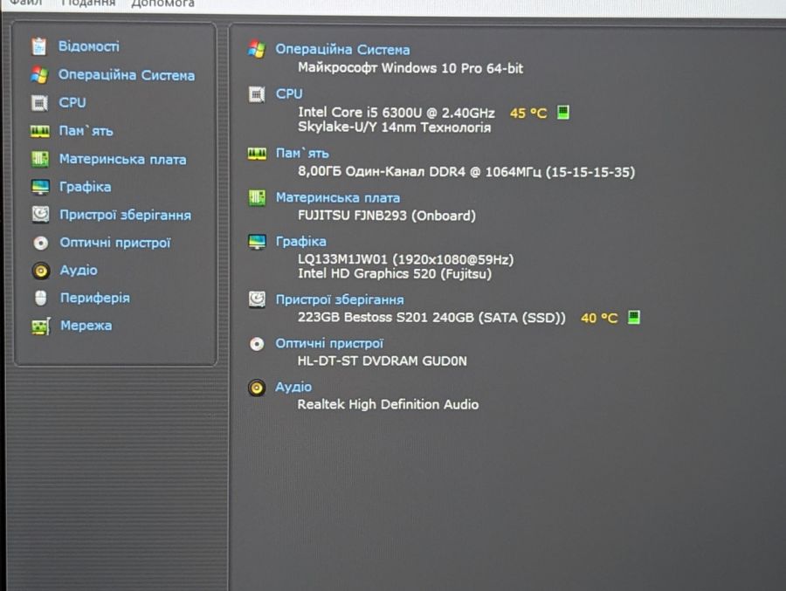Open CPU heading link in summary
The image size is (786, 591).
289,94
